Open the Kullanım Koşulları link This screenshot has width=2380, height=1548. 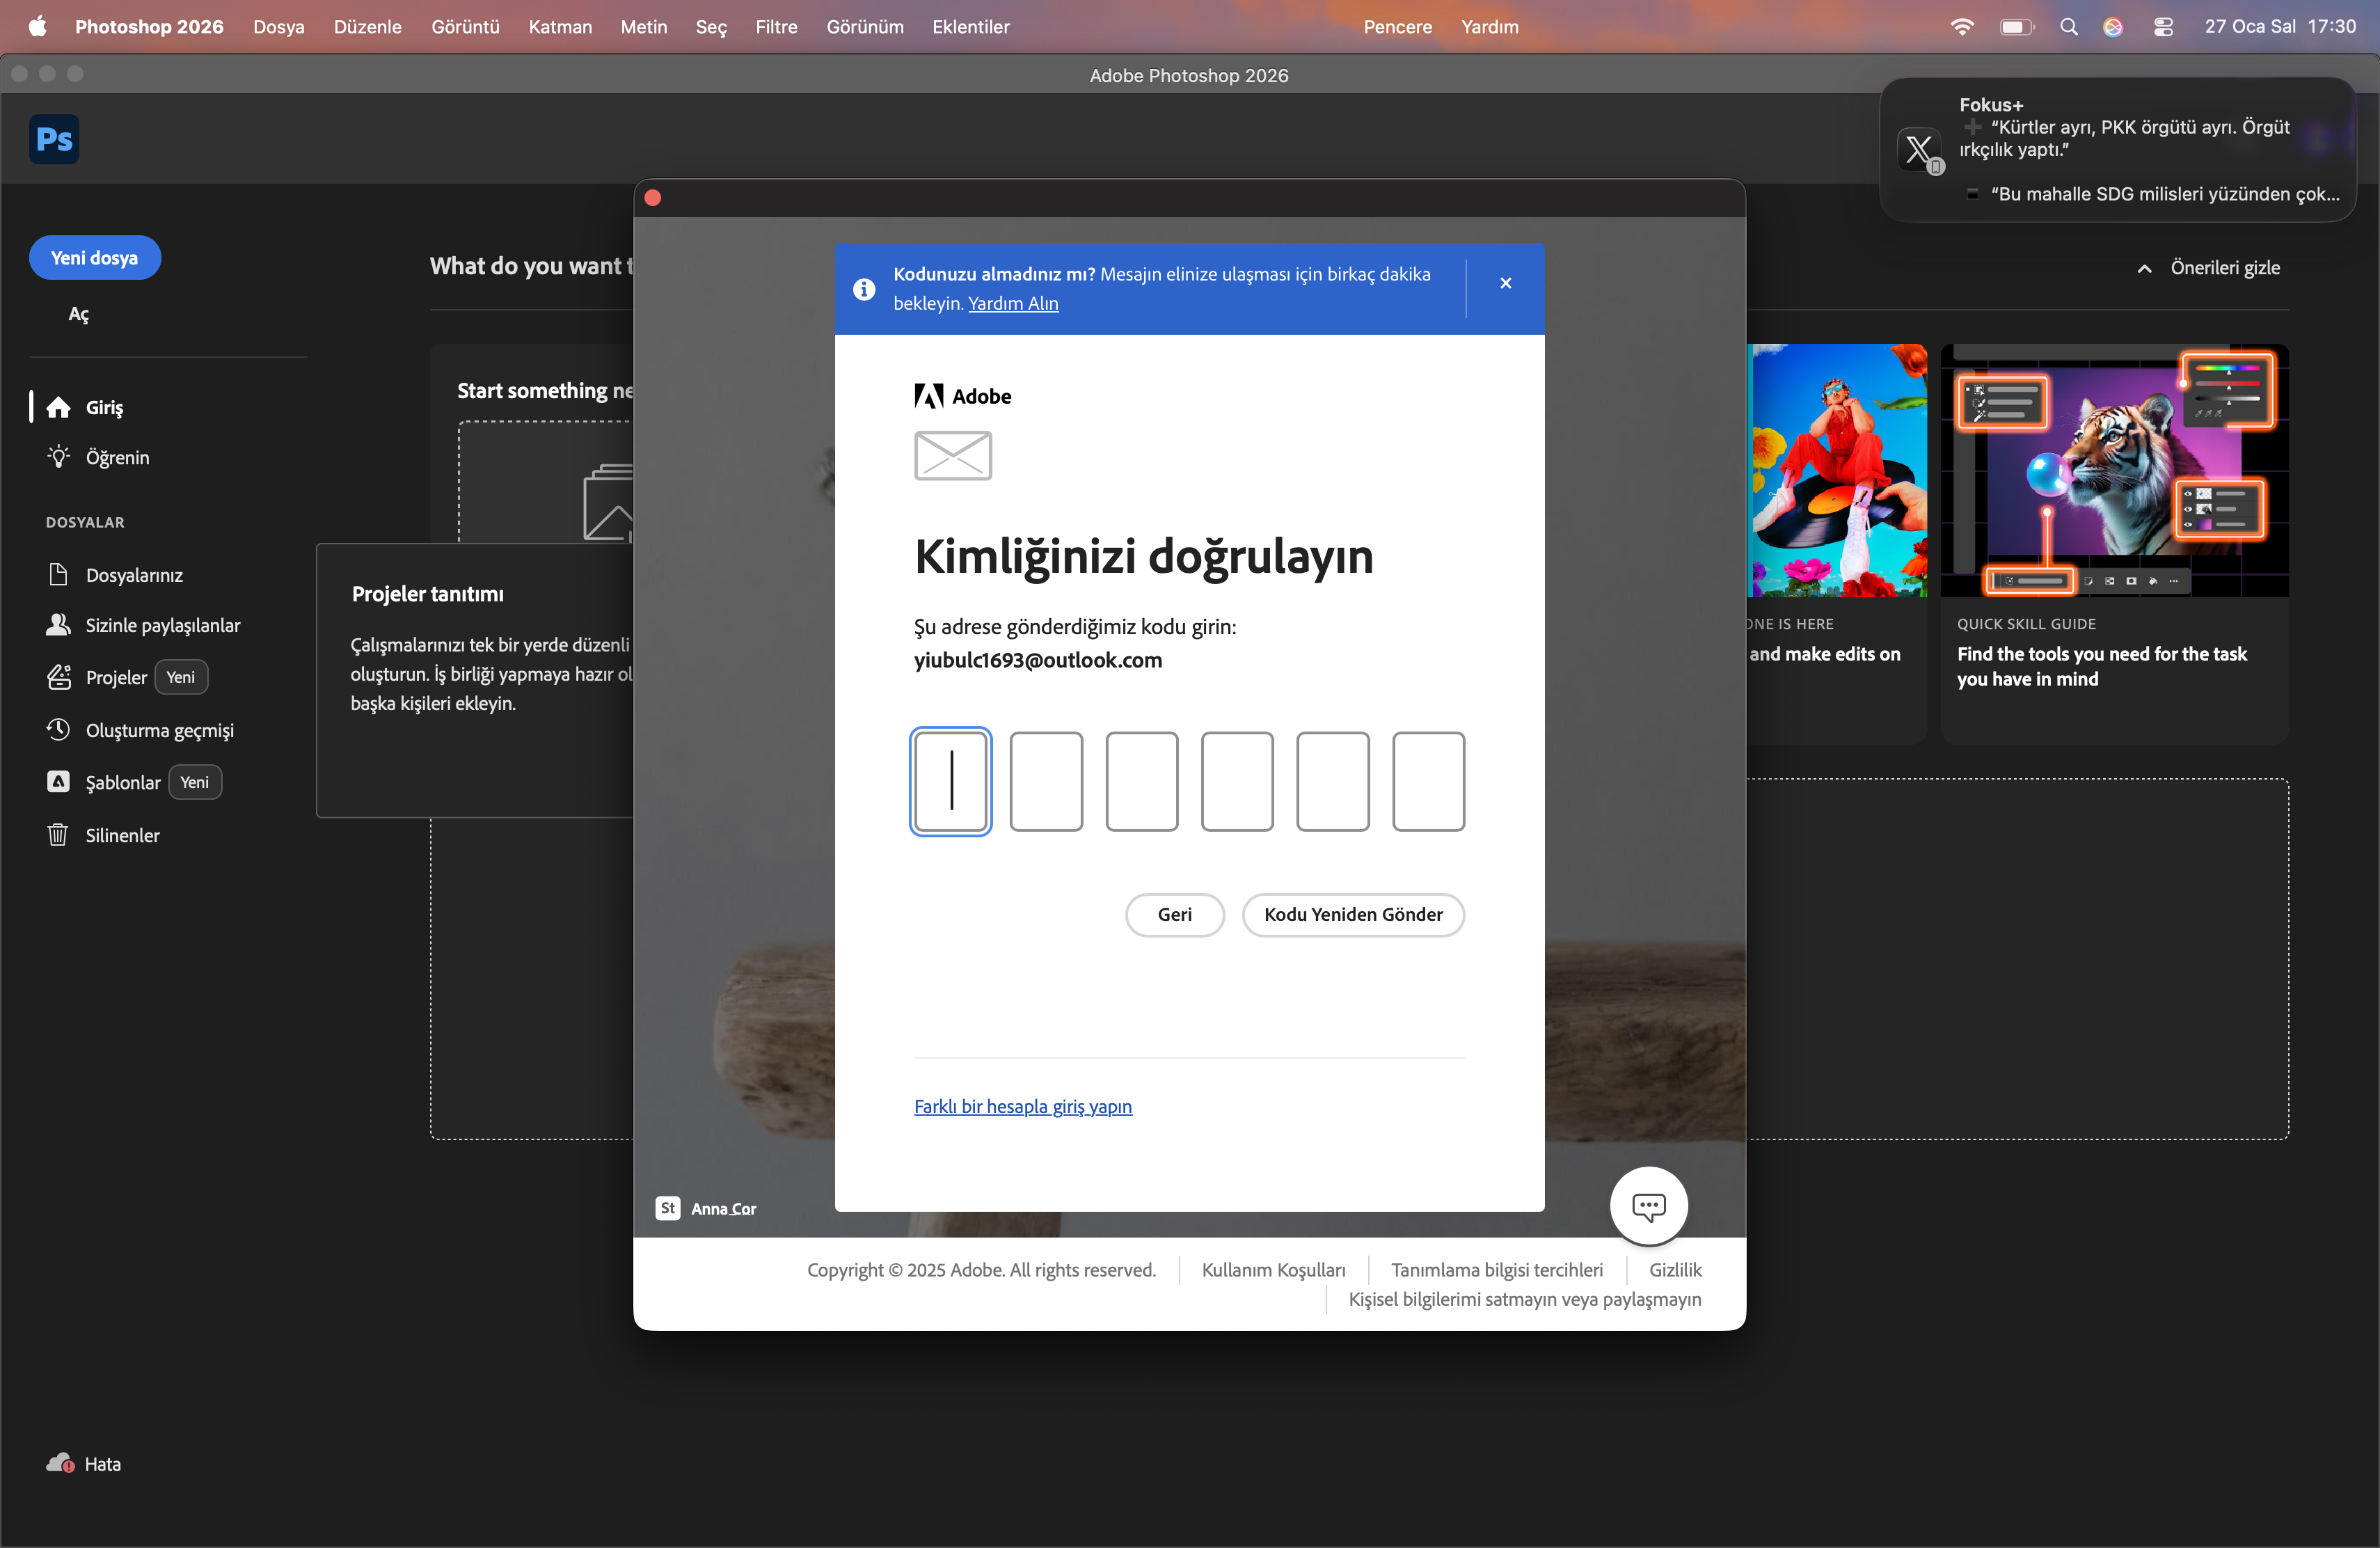pyautogui.click(x=1274, y=1270)
